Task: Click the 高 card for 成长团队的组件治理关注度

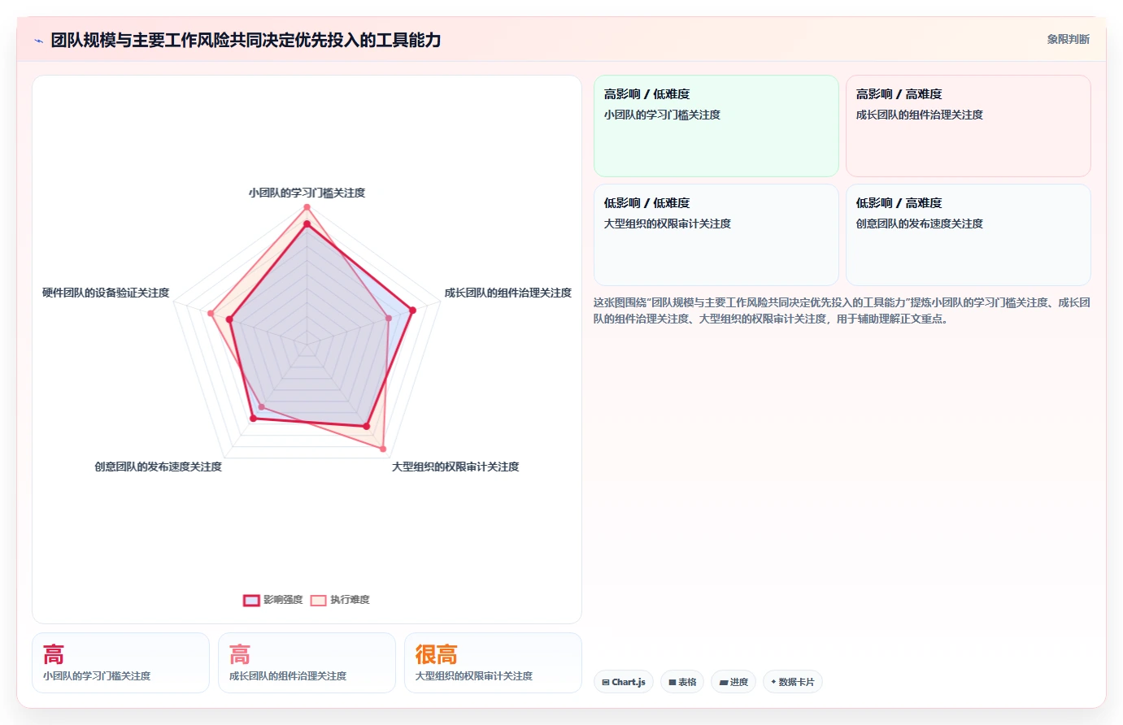Action: pyautogui.click(x=307, y=663)
